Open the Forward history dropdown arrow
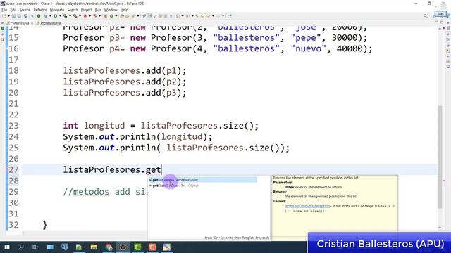This screenshot has height=253, width=451. tap(223, 16)
